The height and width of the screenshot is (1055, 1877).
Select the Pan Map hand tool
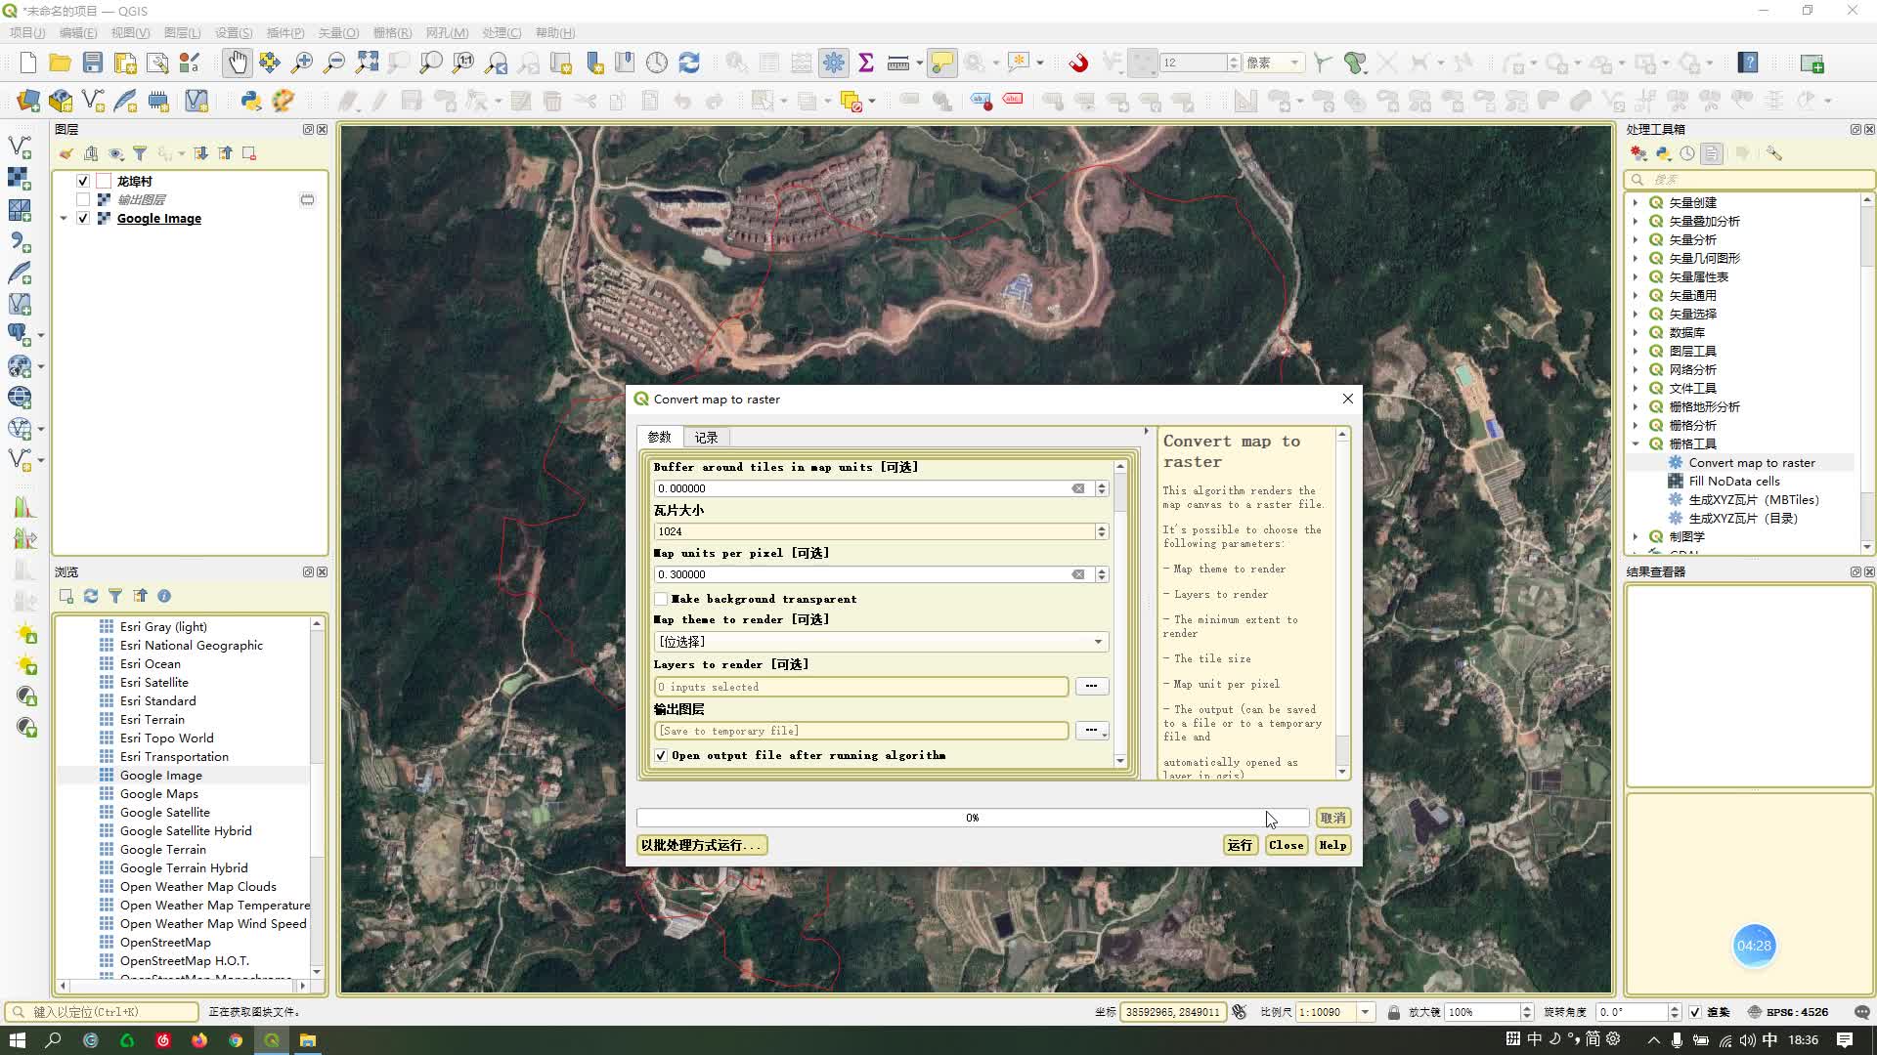pos(238,63)
